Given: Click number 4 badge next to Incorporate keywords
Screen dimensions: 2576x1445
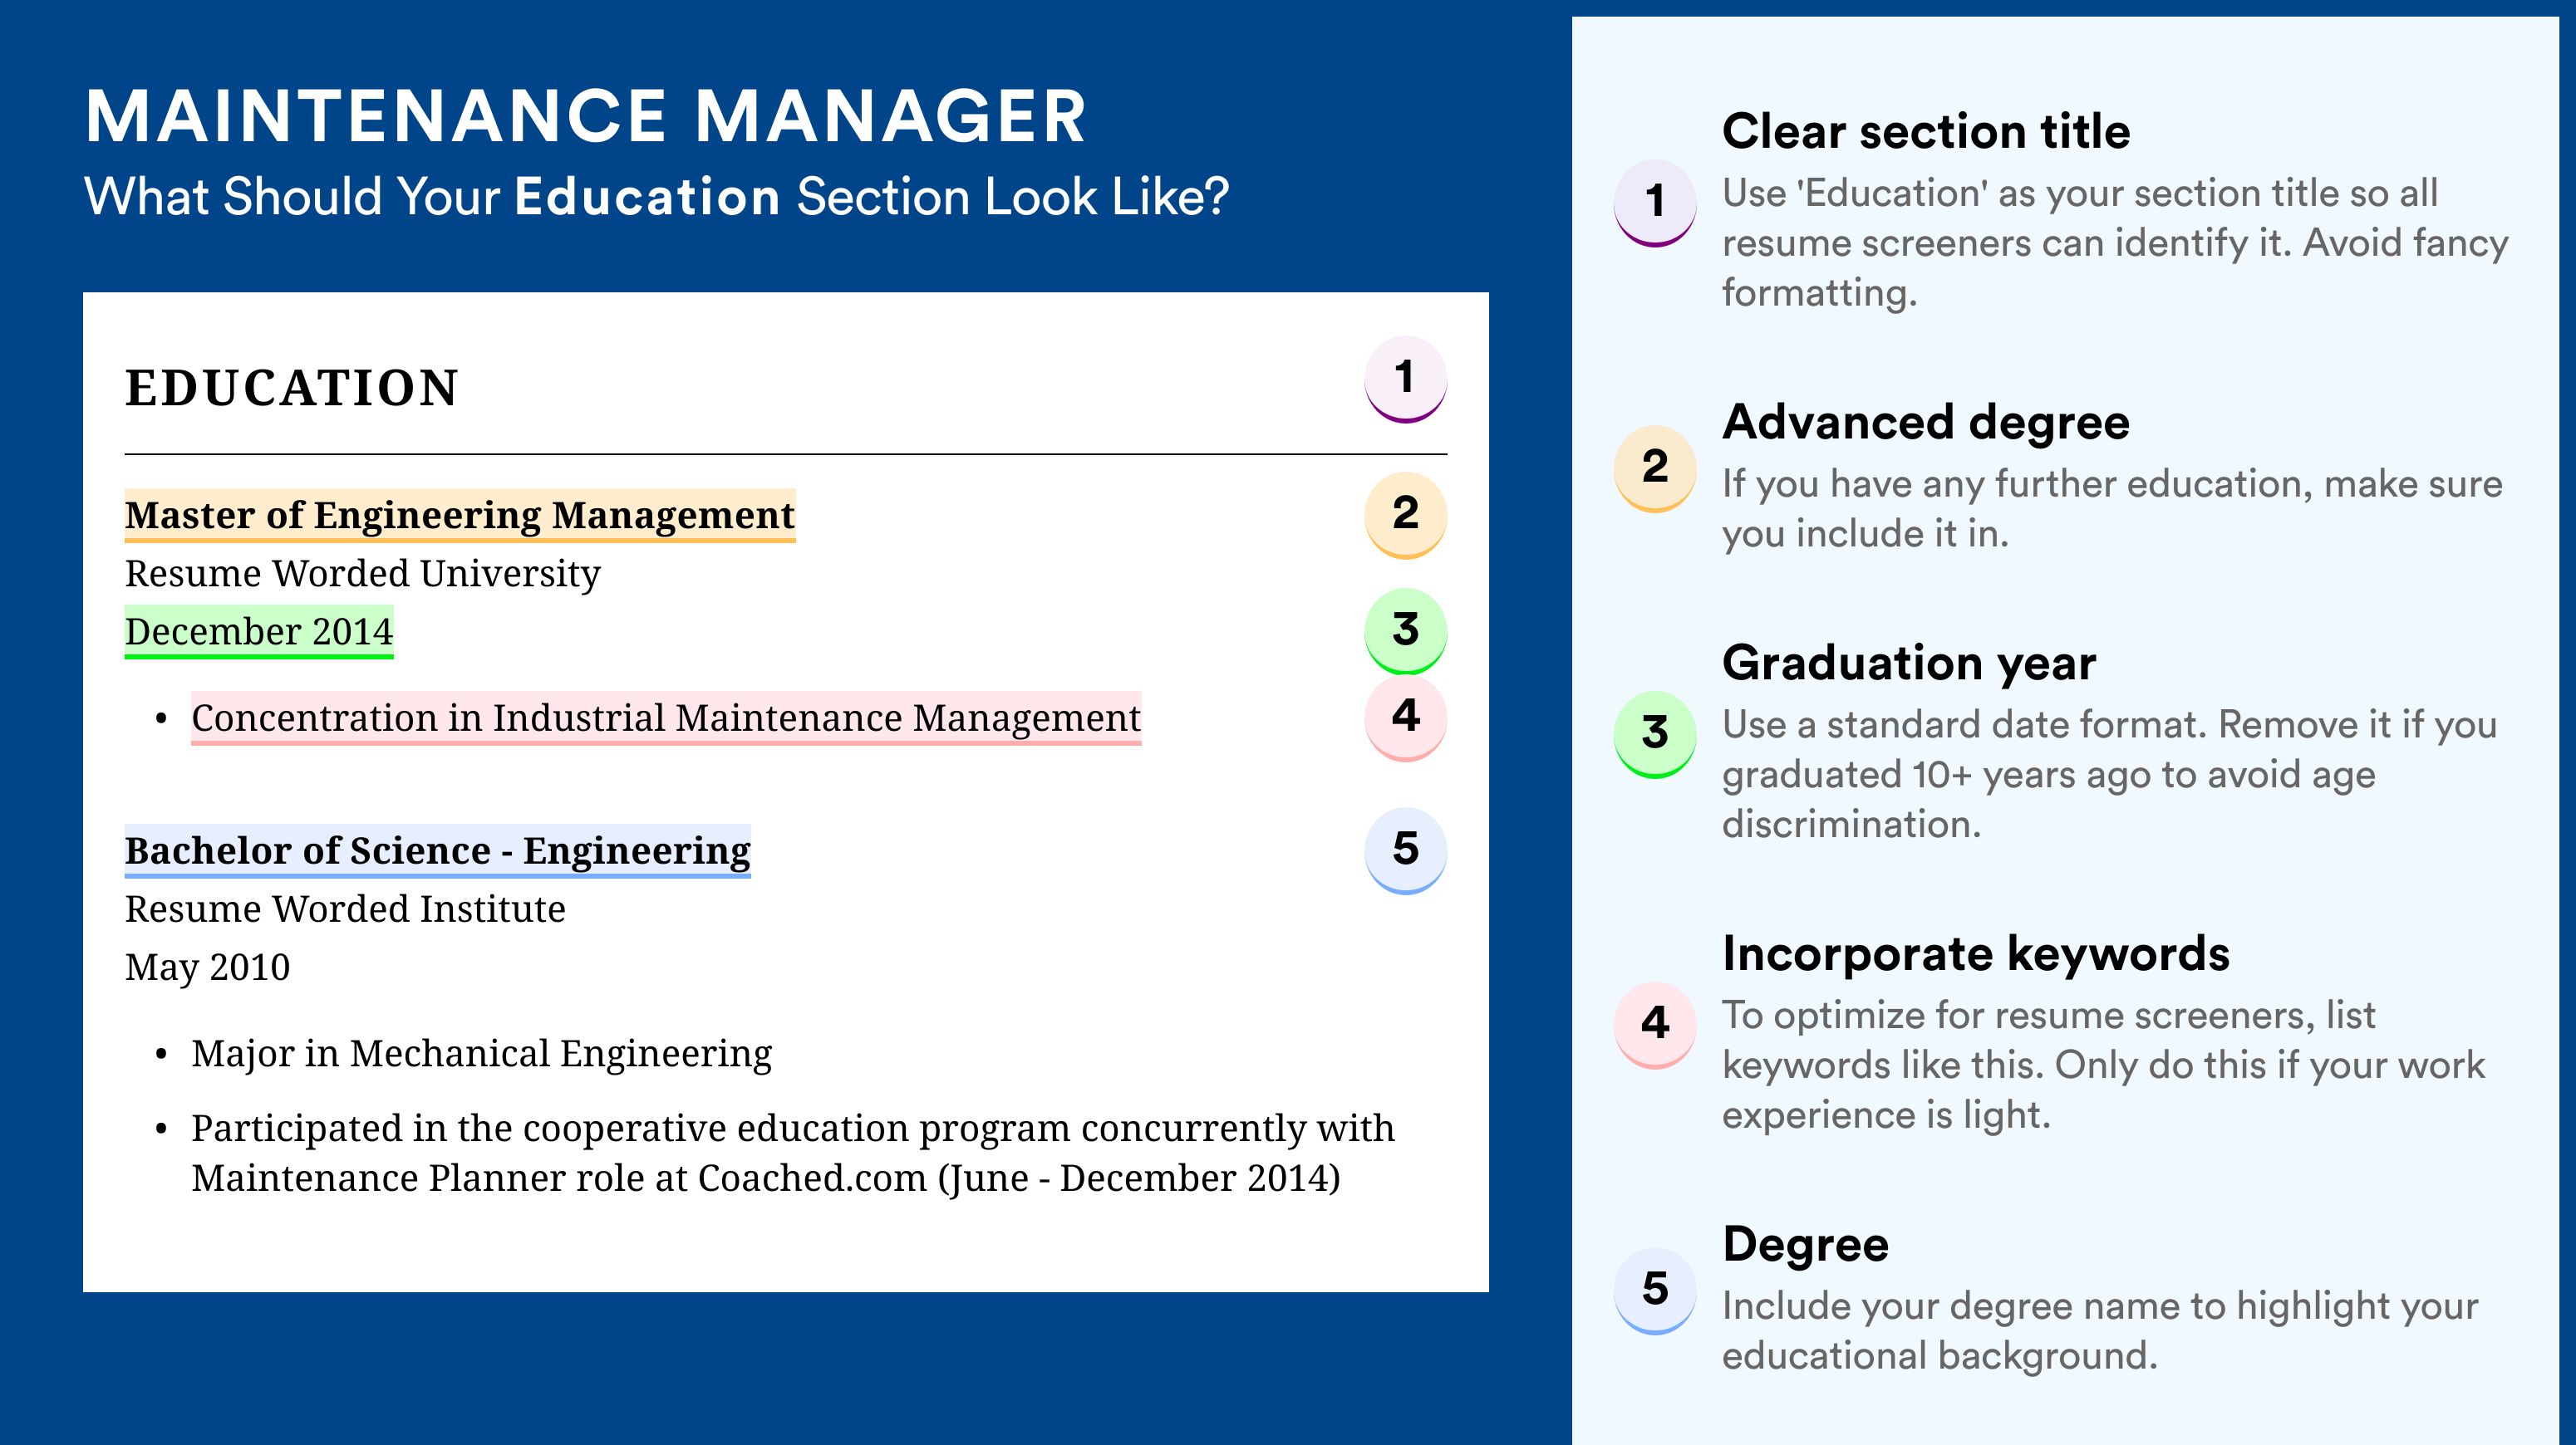Looking at the screenshot, I should [x=1655, y=1024].
